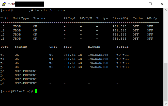168x106 pixels.
Task: Click the 'UnitType' column header
Action: 21,18
